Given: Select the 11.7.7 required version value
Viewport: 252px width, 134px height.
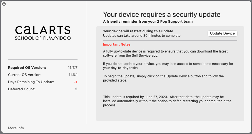Looking at the screenshot, I should [x=73, y=68].
